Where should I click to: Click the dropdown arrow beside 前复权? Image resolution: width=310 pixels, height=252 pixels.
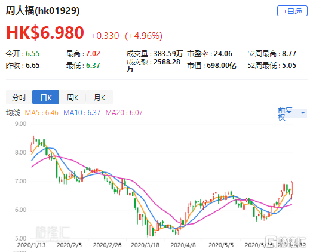[303, 113]
